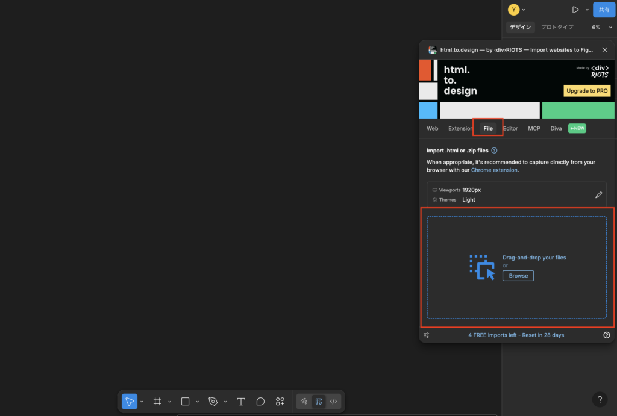Open the File tab in plugin
The width and height of the screenshot is (617, 416).
pos(488,128)
